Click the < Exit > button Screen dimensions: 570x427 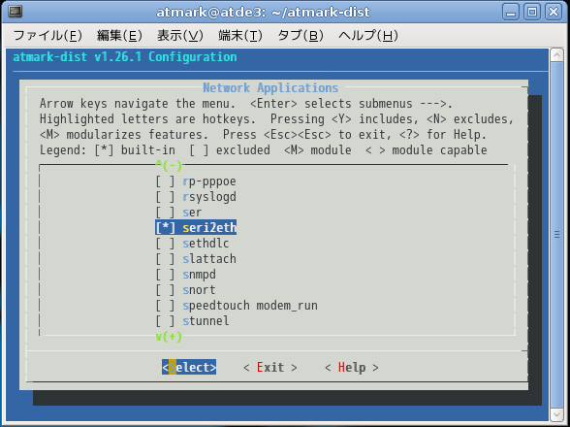click(270, 367)
